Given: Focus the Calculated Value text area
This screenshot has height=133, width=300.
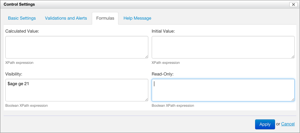Looking at the screenshot, I should [76, 47].
